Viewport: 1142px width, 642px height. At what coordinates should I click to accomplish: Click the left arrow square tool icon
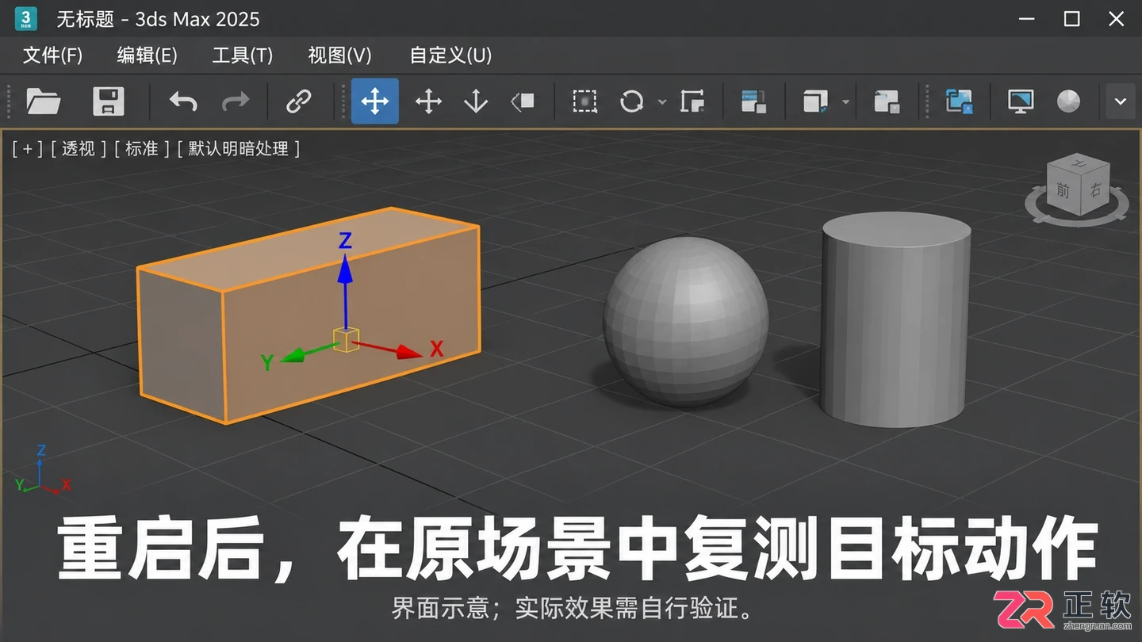pos(523,101)
